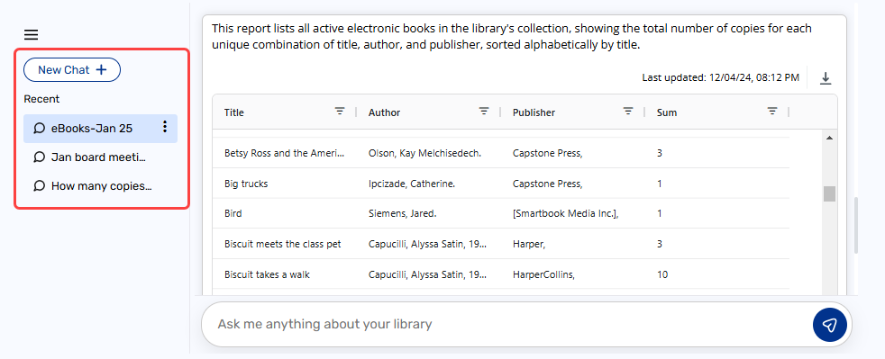Download the report with the download icon
Viewport: 885px width, 359px height.
coord(826,77)
